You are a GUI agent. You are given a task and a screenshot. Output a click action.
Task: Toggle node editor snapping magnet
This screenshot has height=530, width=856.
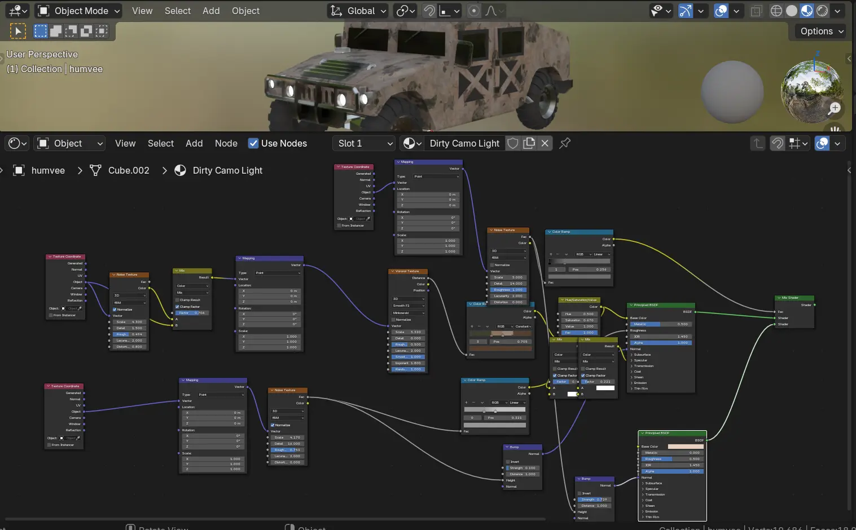pos(777,143)
